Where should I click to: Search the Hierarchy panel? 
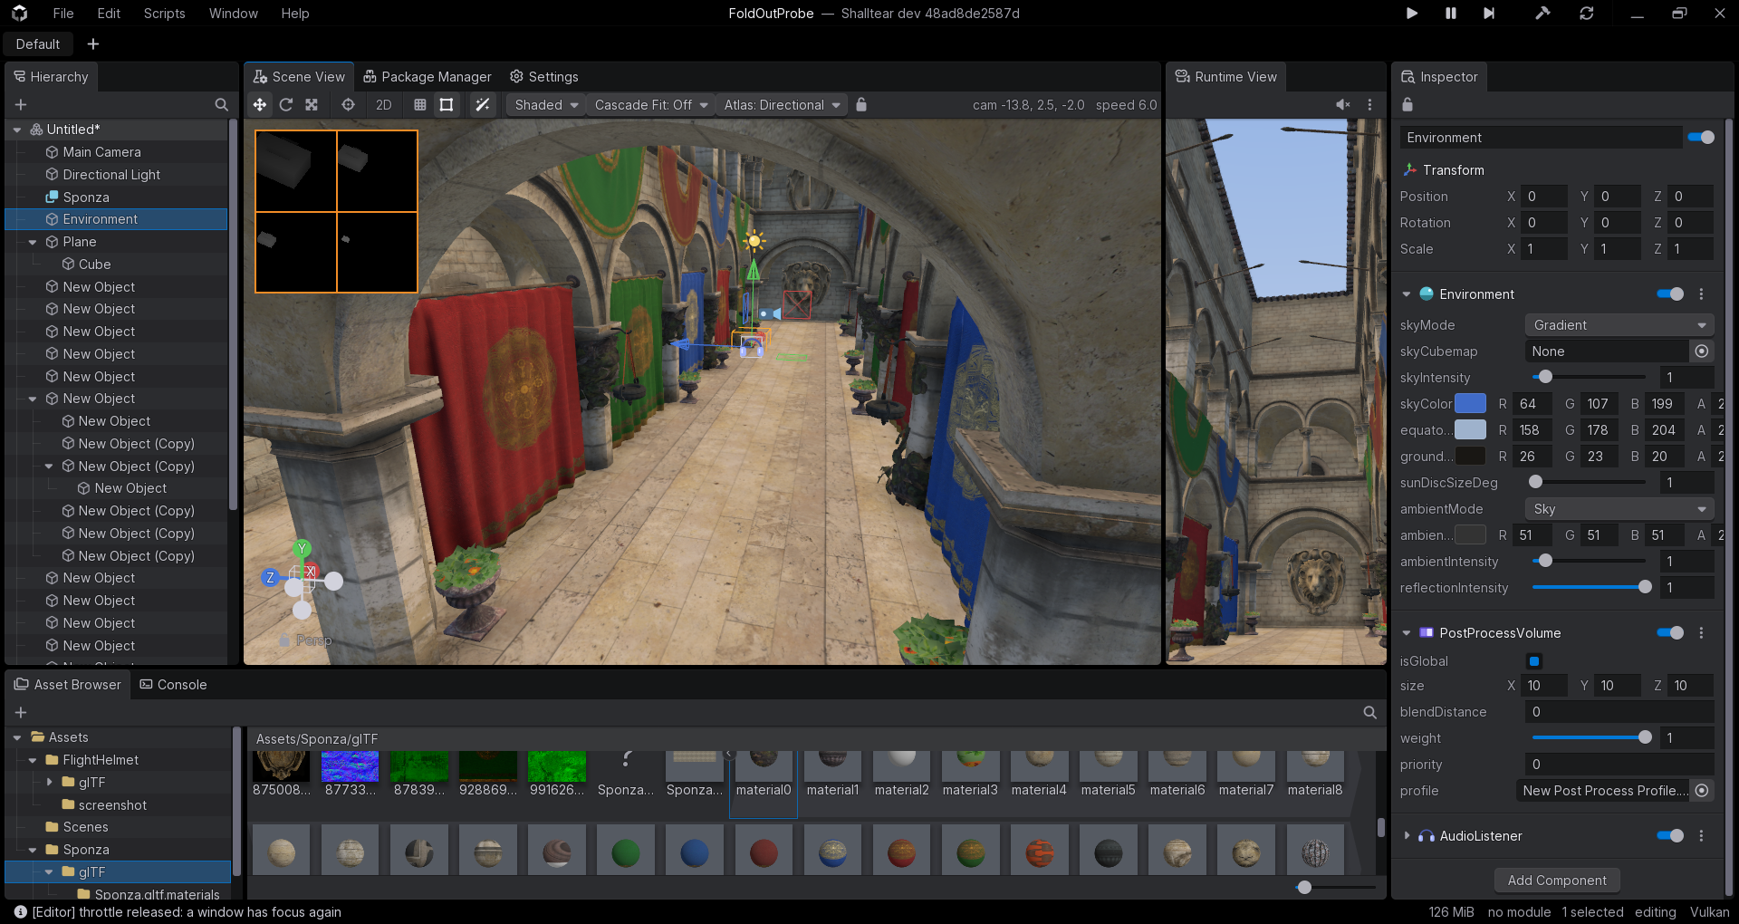pyautogui.click(x=221, y=105)
